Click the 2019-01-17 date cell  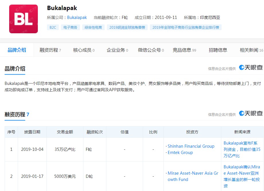click(32, 176)
